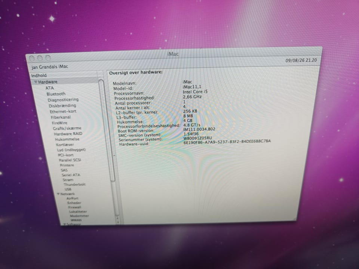Open the FireWire entry
The image size is (359, 269).
(60, 123)
